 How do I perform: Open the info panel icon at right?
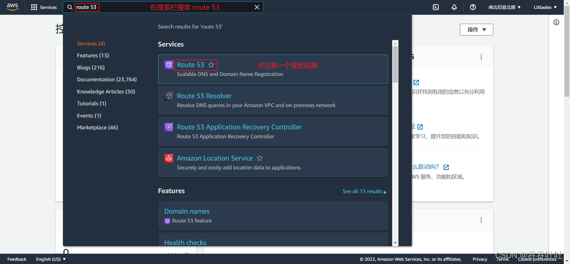556,22
